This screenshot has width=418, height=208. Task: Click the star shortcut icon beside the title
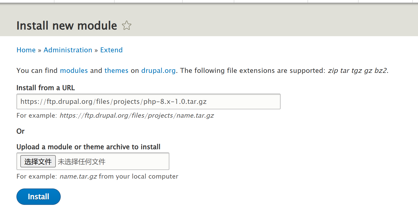[x=127, y=26]
